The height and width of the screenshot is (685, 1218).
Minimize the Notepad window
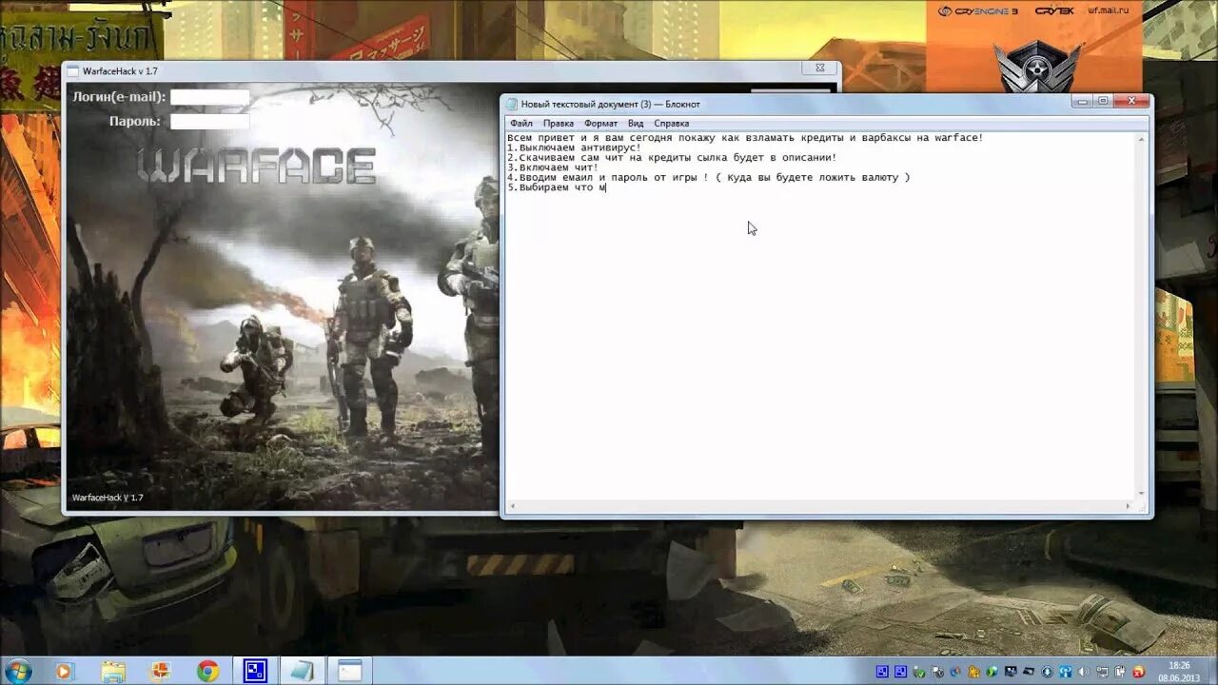tap(1084, 101)
